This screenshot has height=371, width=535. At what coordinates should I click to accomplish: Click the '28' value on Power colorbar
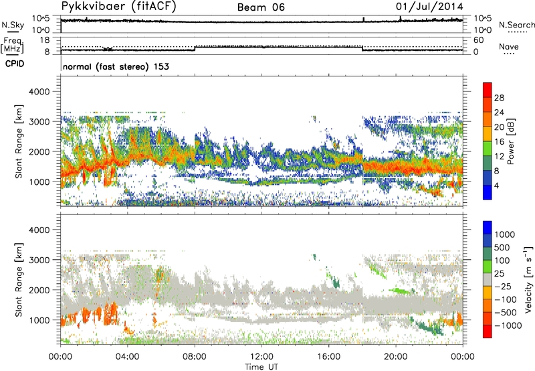pyautogui.click(x=499, y=98)
